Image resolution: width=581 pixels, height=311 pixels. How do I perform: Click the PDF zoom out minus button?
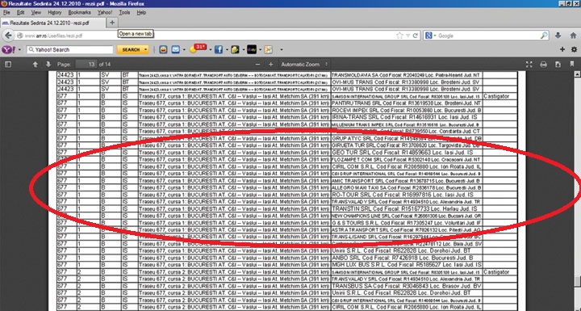coord(258,65)
